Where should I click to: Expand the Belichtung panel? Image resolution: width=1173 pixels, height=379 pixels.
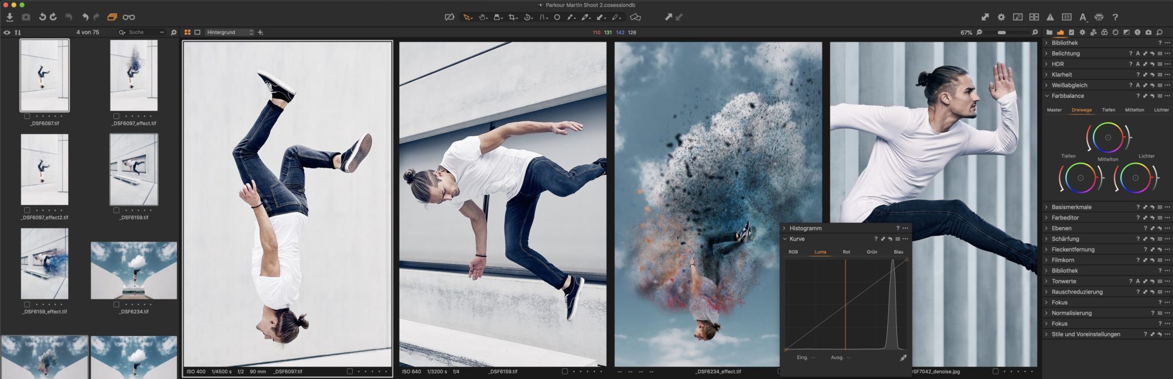[x=1046, y=54]
